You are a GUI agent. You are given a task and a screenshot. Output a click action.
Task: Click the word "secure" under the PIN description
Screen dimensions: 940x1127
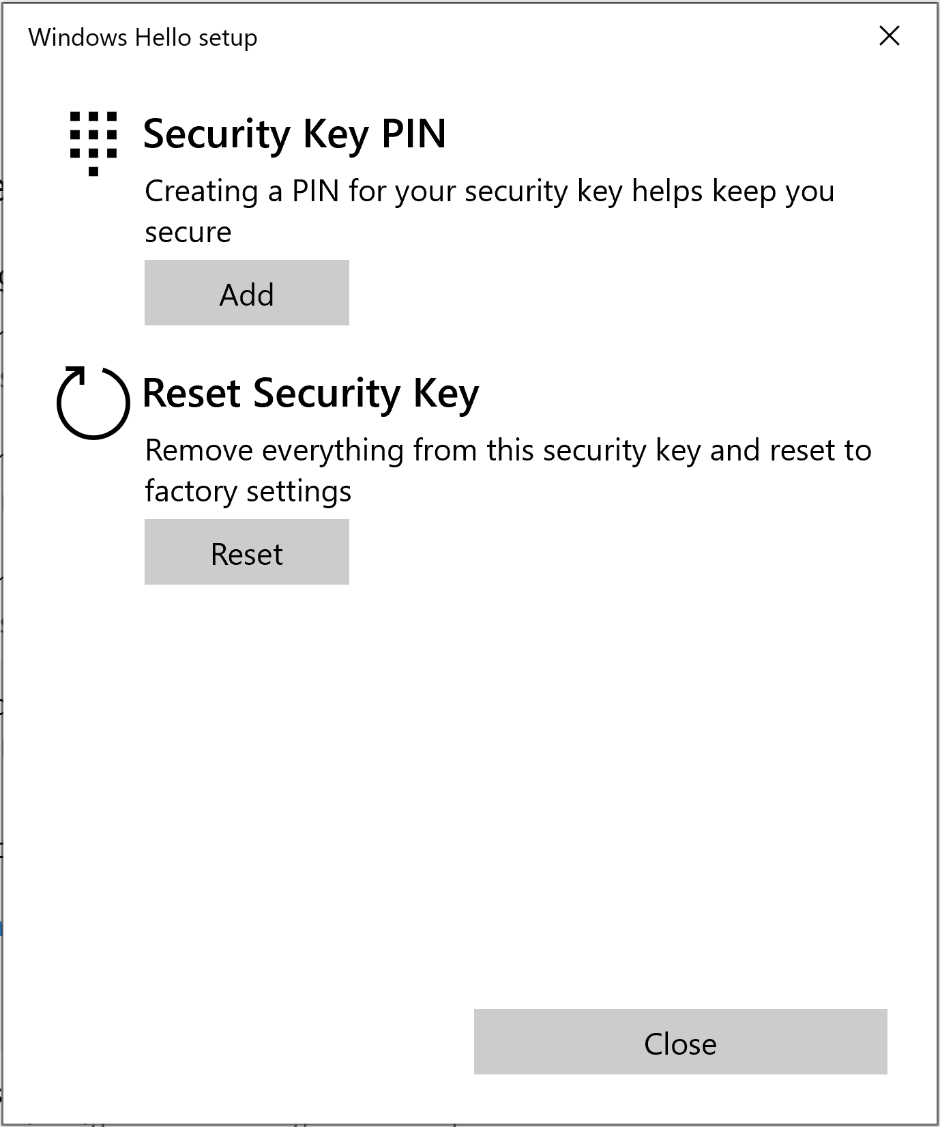188,233
